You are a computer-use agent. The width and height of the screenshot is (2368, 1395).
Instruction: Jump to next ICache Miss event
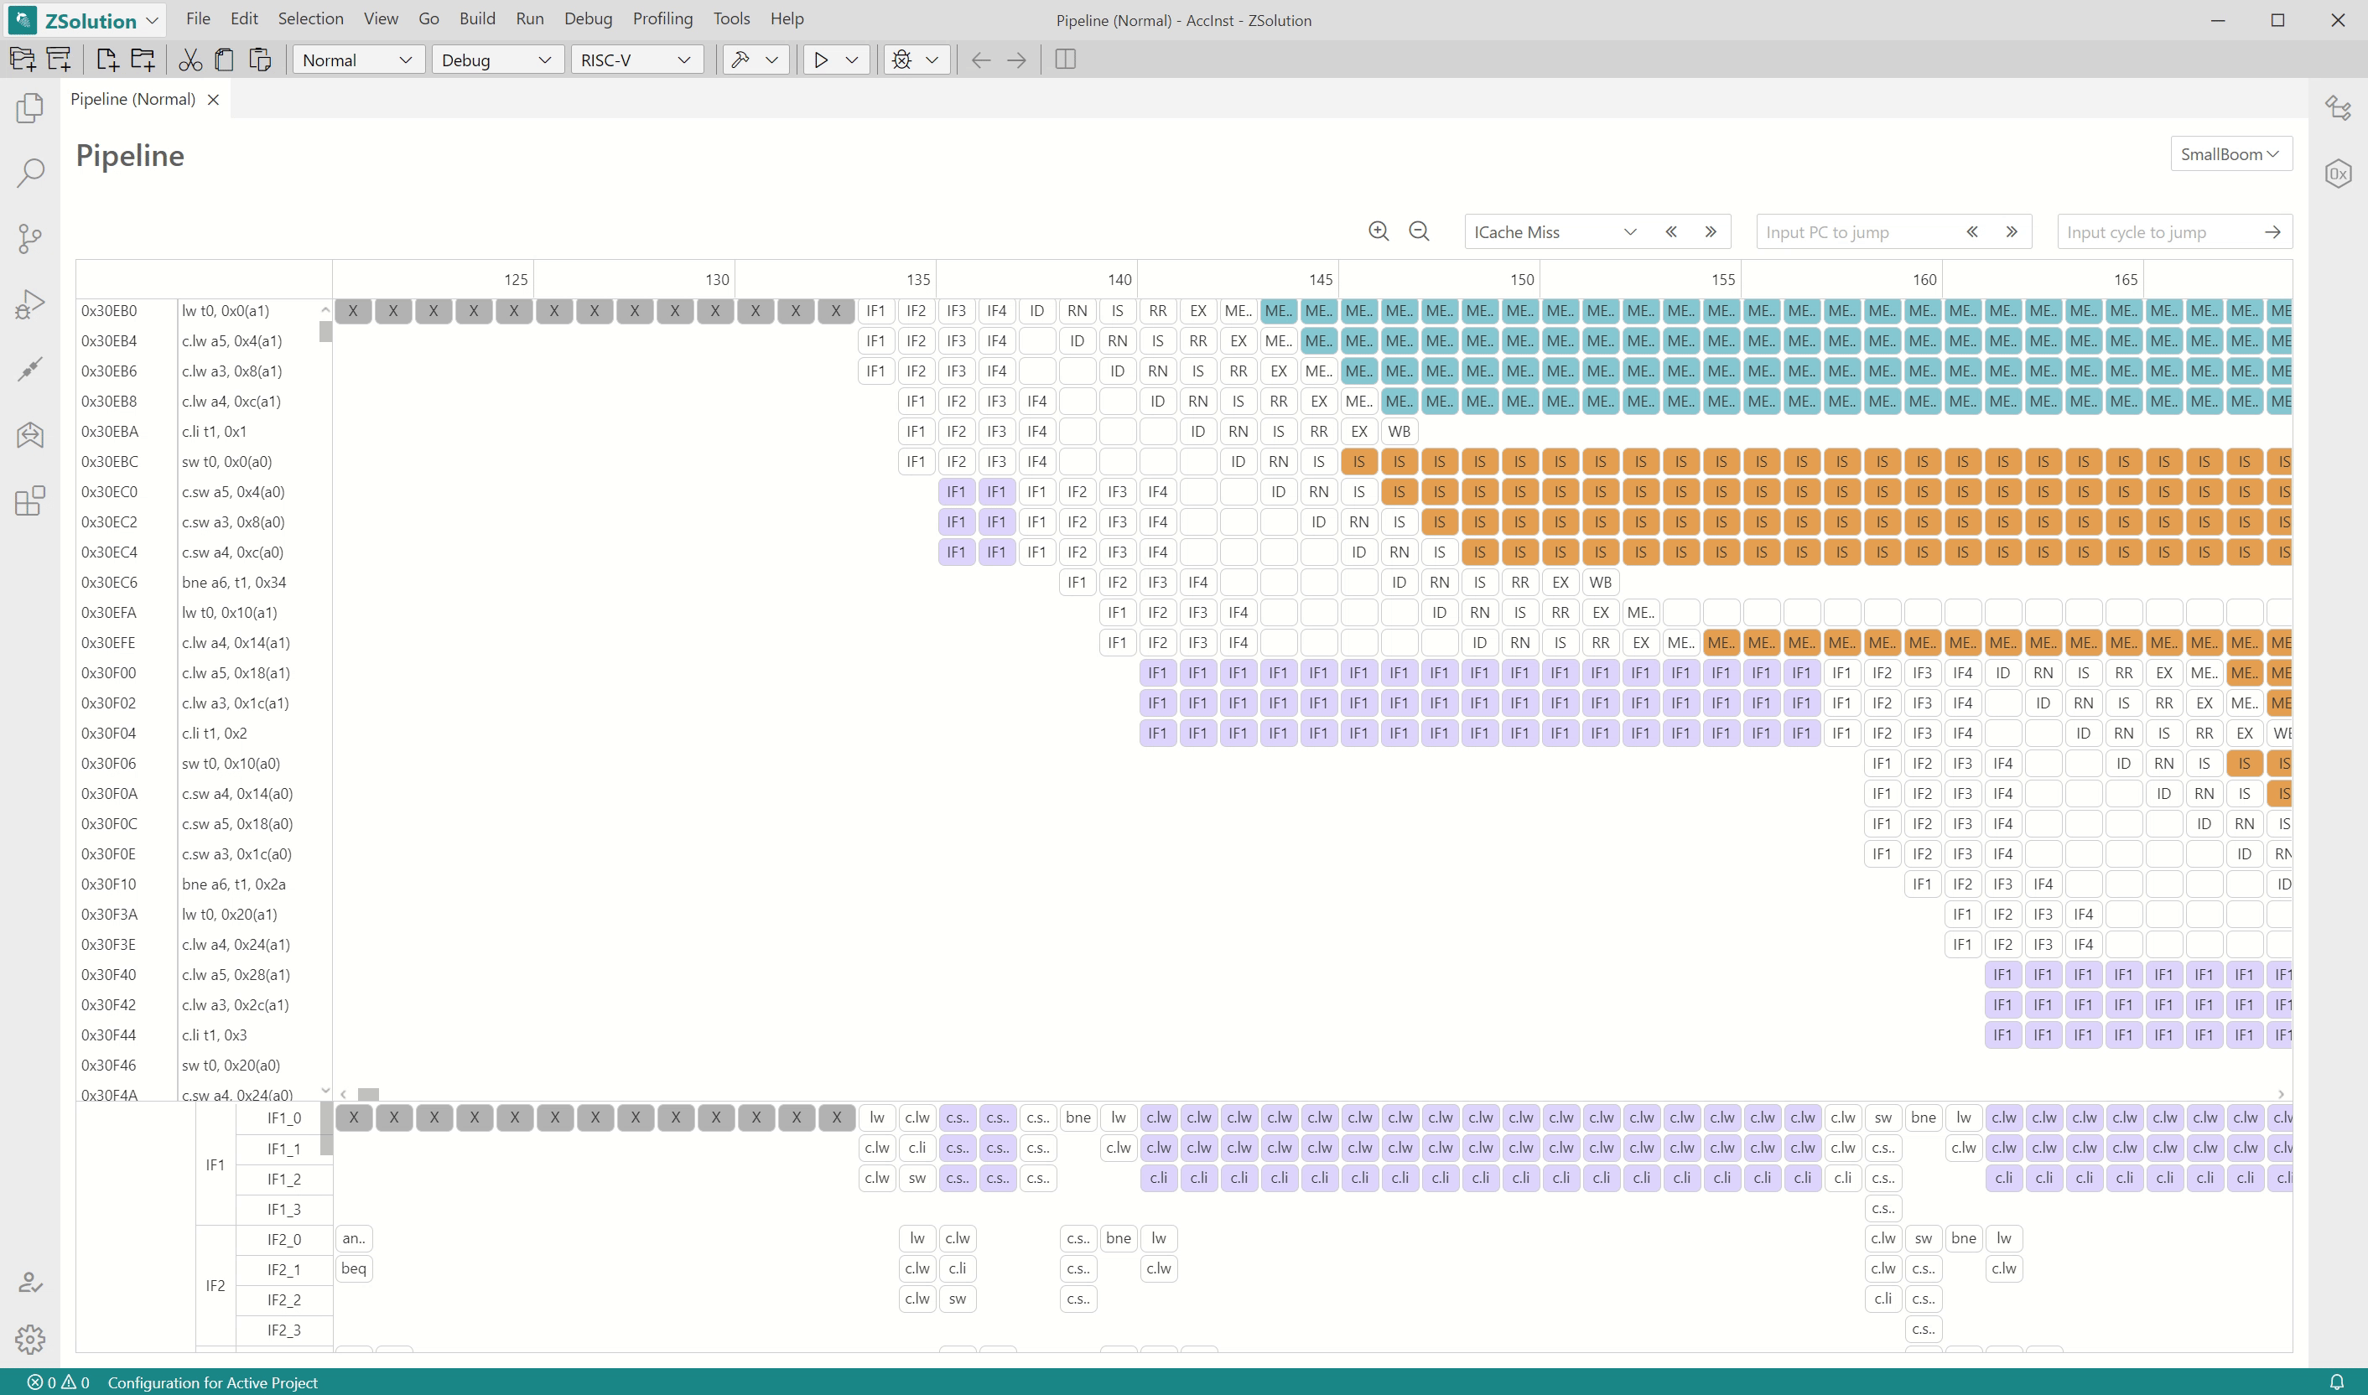click(x=1710, y=232)
